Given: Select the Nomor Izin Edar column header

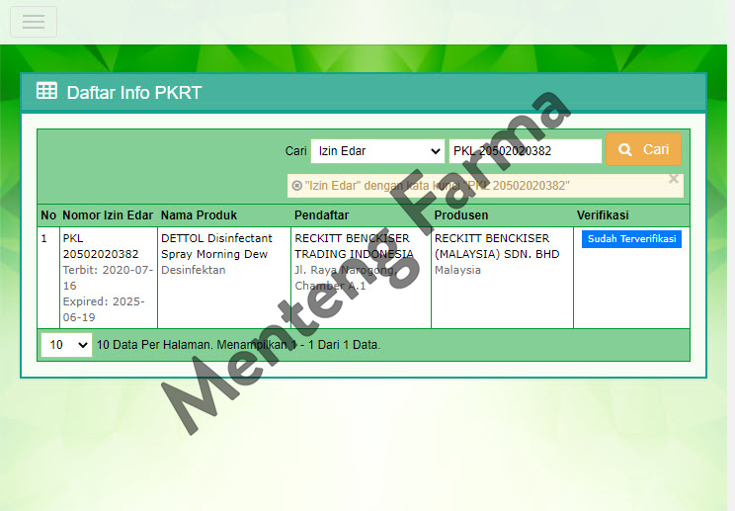Looking at the screenshot, I should tap(108, 215).
